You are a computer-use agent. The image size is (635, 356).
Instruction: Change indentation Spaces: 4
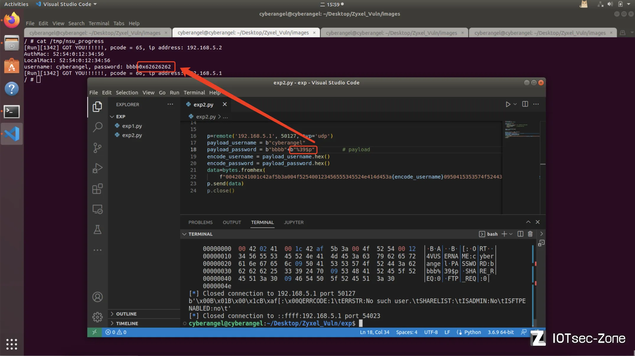pos(406,332)
